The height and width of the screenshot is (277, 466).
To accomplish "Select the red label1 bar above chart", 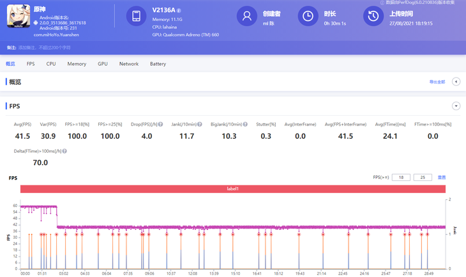I will point(233,189).
